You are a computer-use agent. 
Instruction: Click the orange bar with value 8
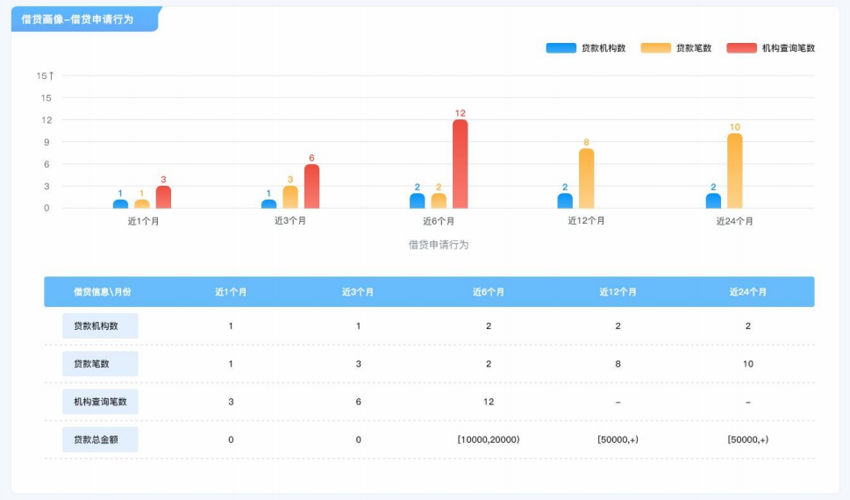pyautogui.click(x=586, y=178)
